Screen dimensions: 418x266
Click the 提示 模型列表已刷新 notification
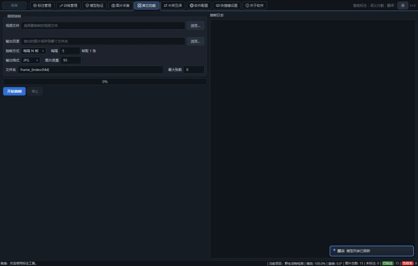(x=372, y=251)
